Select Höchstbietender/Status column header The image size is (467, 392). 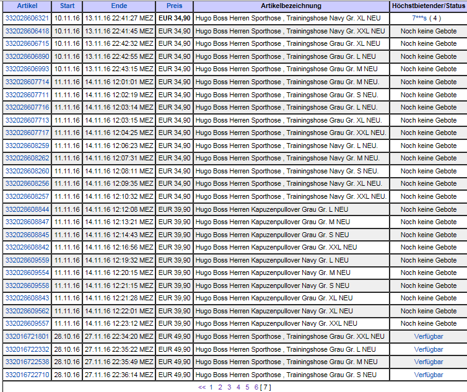click(x=429, y=6)
